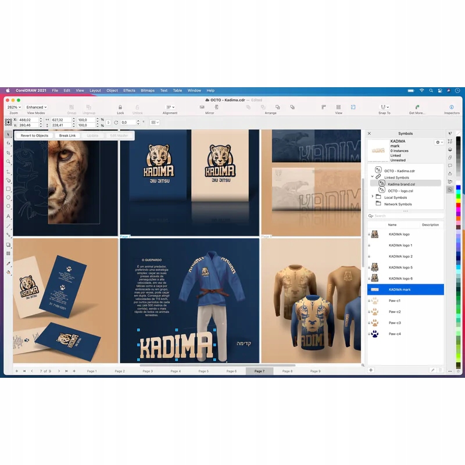
Task: Open the Effects menu
Action: [129, 91]
